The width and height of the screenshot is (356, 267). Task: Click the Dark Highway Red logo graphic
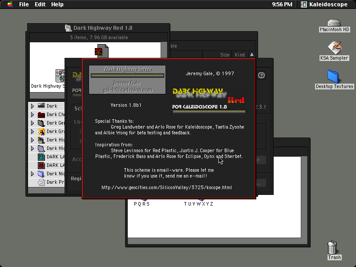pyautogui.click(x=209, y=101)
